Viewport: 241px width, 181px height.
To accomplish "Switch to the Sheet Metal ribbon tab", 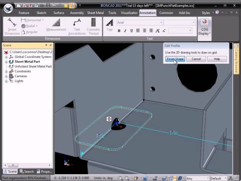I will tap(95, 13).
